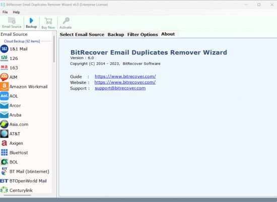Start the Backup toolbar button
This screenshot has height=202, width=277.
click(x=31, y=23)
